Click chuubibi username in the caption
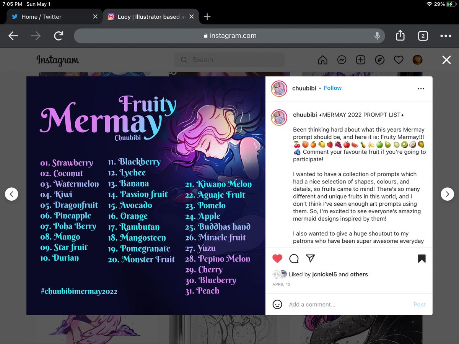459x344 pixels. [x=304, y=115]
